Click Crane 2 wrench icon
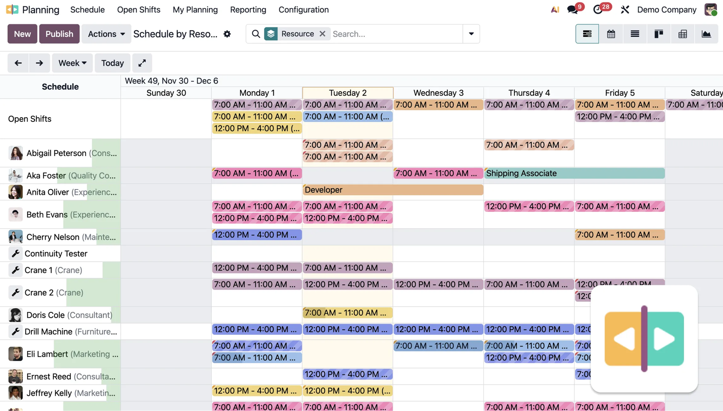Viewport: 723px width, 411px height. click(x=15, y=293)
